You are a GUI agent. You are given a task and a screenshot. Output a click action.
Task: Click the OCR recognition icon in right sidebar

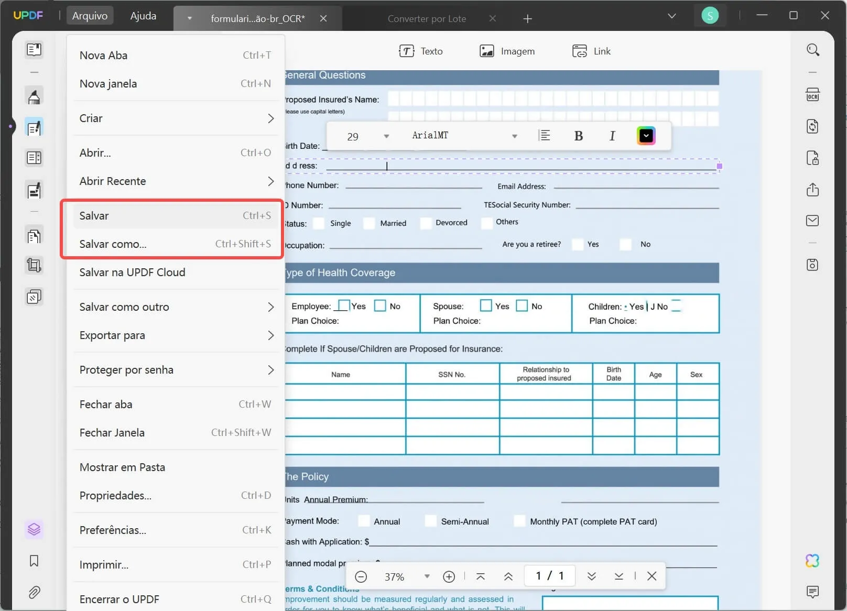tap(812, 95)
